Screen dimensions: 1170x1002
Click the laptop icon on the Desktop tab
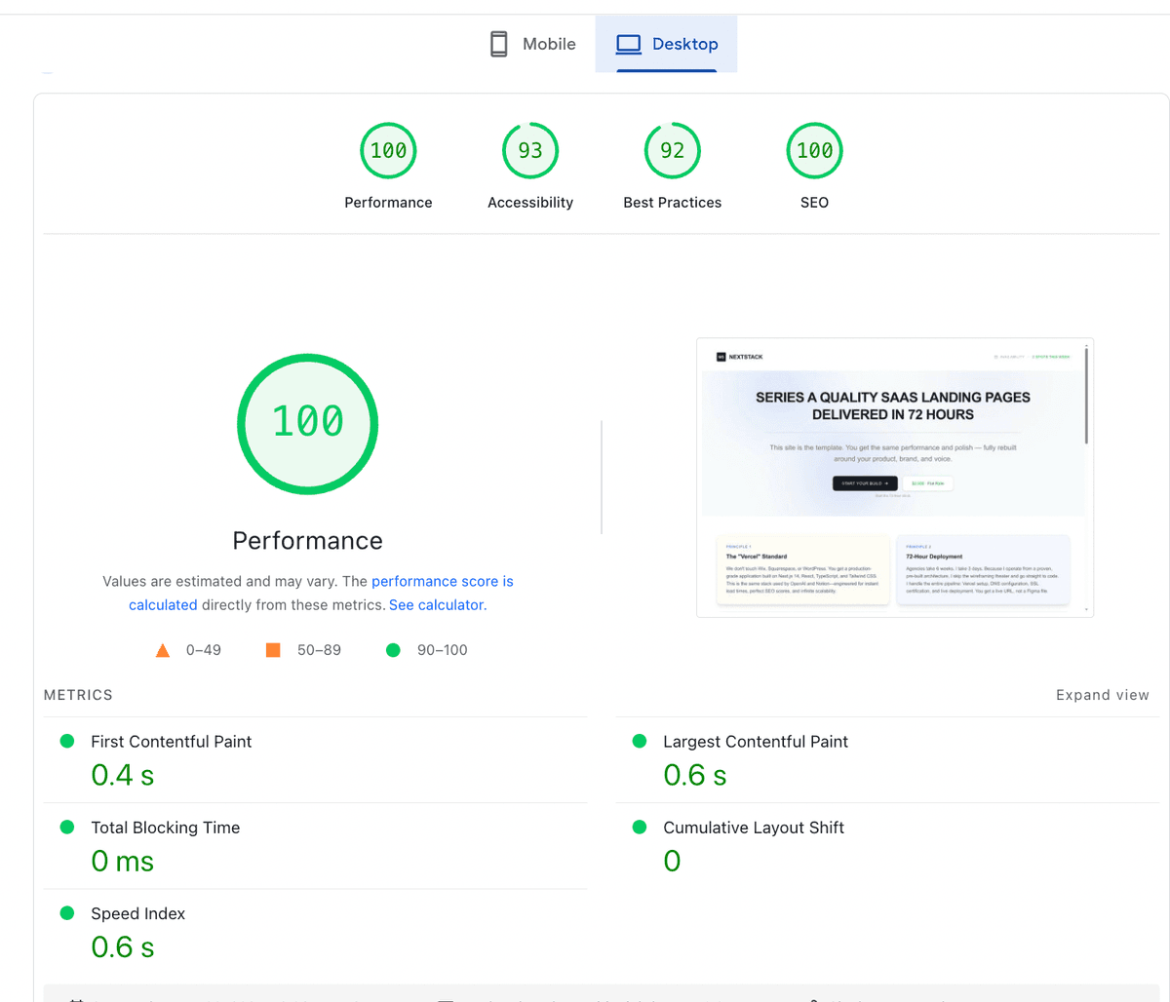pos(629,43)
